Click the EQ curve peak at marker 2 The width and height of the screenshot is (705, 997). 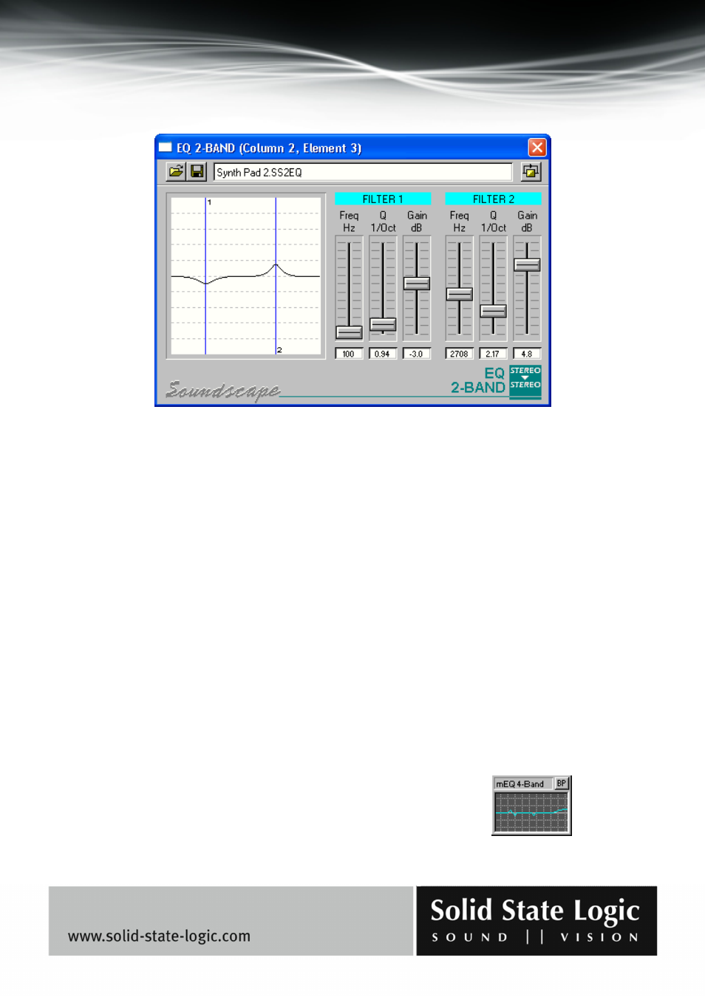click(x=276, y=264)
